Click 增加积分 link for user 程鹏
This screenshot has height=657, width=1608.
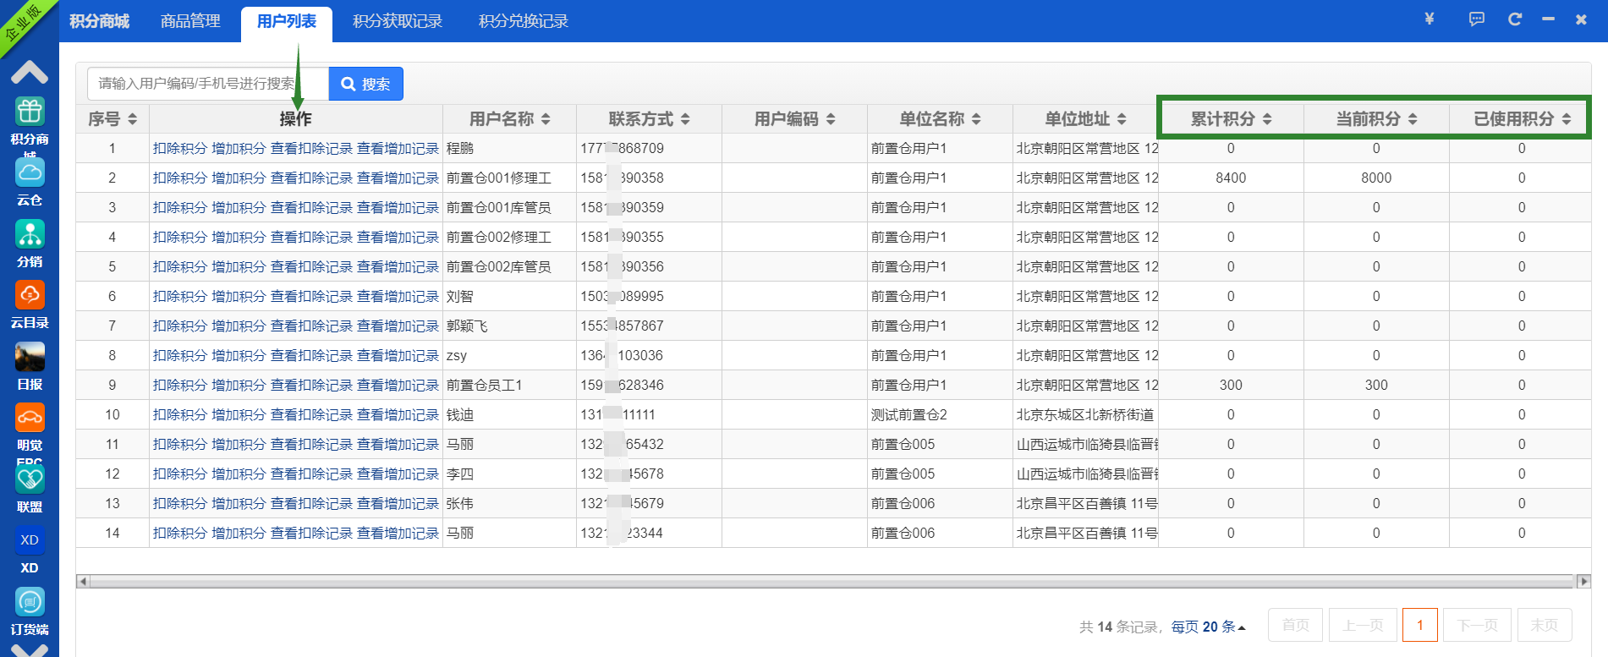coord(239,149)
